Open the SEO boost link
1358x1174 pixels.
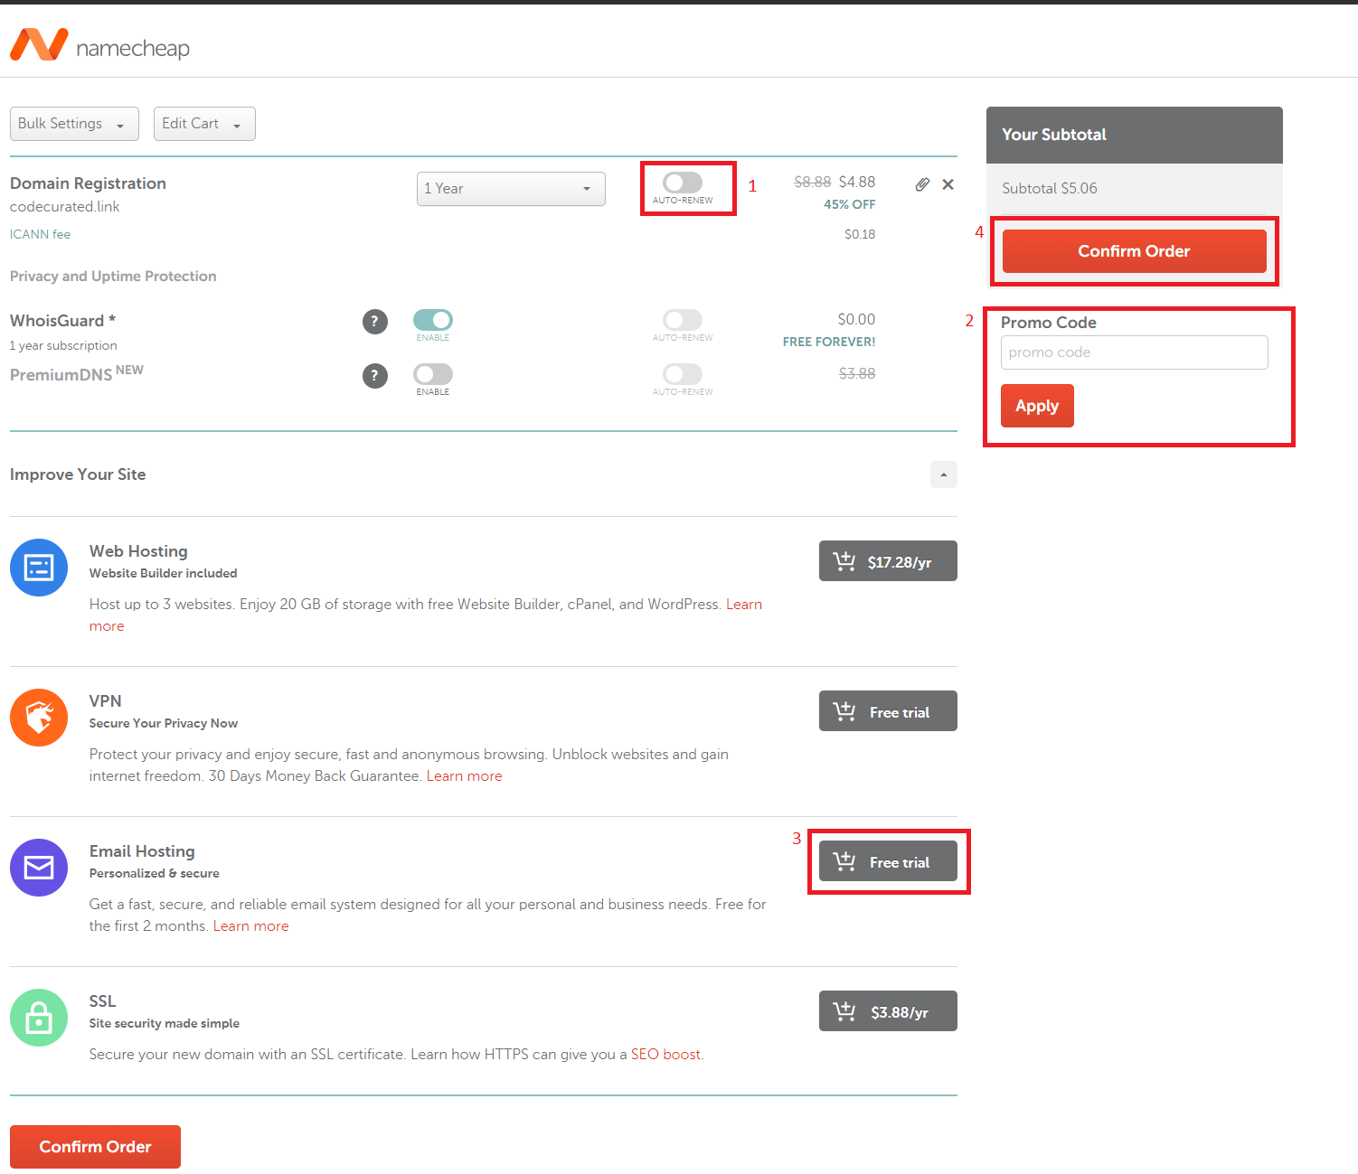[x=665, y=1055]
